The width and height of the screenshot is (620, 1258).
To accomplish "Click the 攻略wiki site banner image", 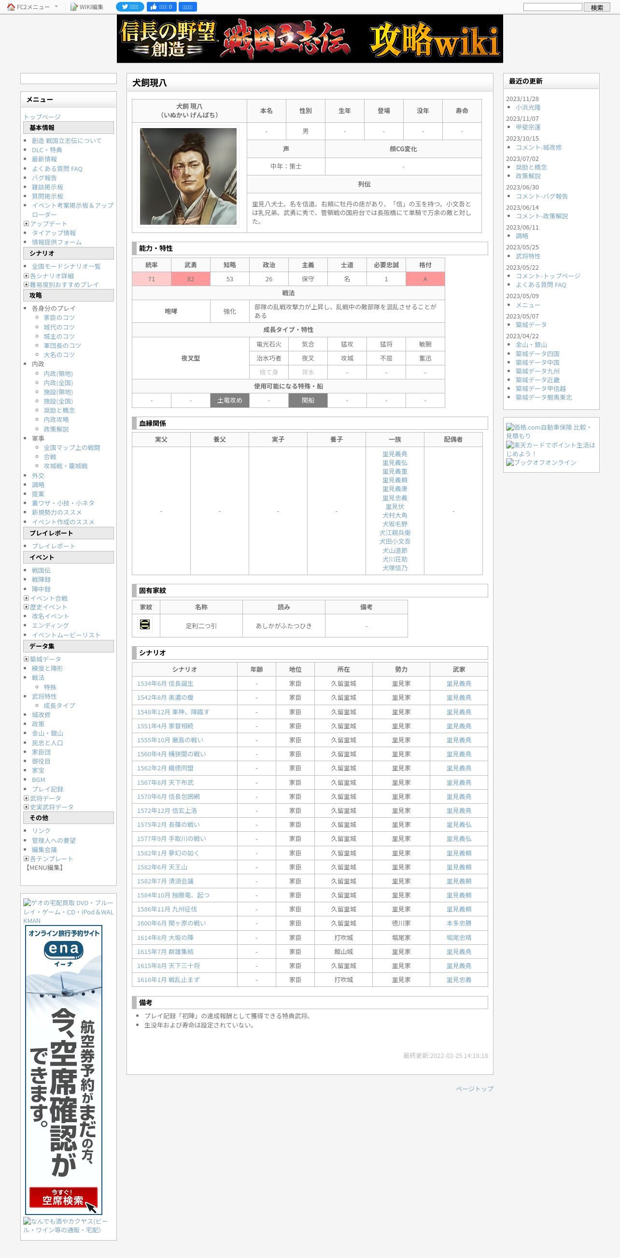I will [310, 39].
